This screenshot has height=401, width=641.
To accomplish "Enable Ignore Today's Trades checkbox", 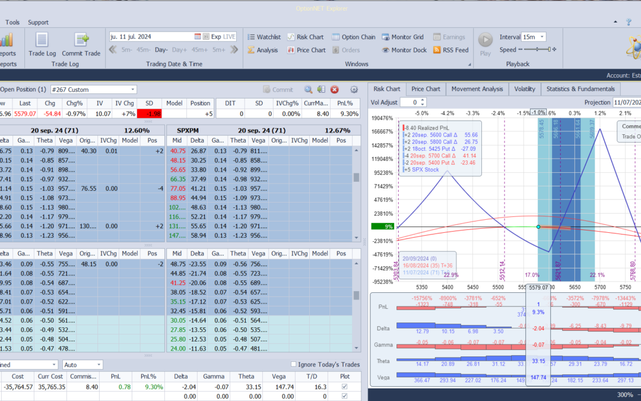I will tap(294, 364).
